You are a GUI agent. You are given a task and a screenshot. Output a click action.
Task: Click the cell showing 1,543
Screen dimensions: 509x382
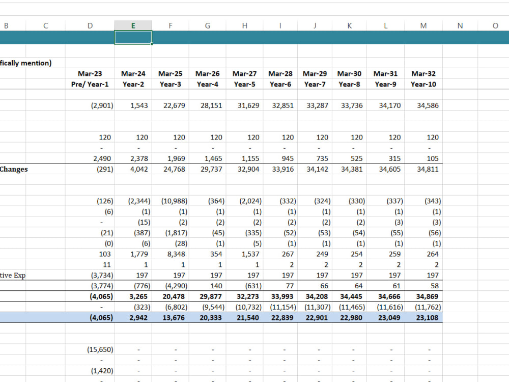click(133, 105)
